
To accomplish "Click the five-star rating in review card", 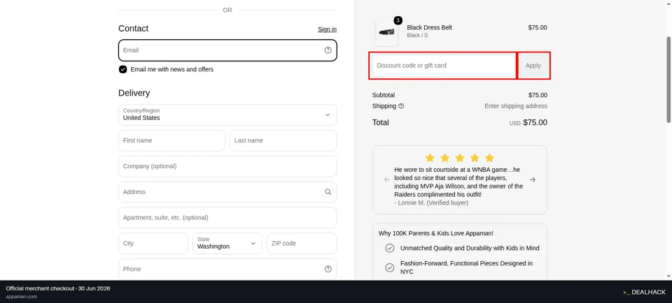I will tap(460, 158).
